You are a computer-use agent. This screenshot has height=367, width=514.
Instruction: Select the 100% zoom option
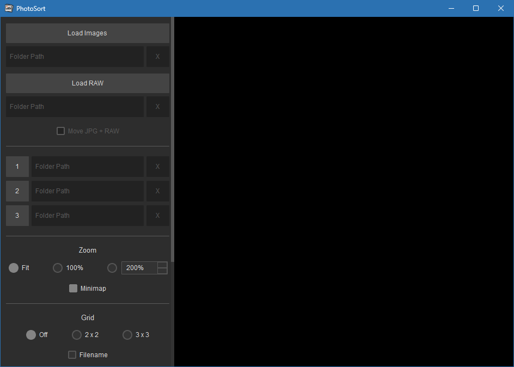[x=57, y=267]
